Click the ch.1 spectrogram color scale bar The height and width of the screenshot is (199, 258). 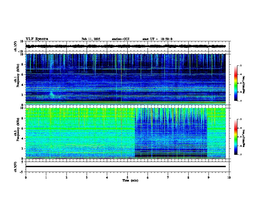(236, 83)
